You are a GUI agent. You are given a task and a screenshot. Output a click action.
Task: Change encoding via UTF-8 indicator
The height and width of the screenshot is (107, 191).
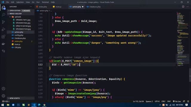pyautogui.click(x=157, y=101)
